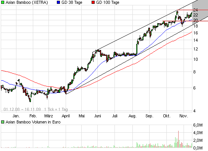The height and width of the screenshot is (151, 208).
Task: Click the volume axis value 2,0M
Action: [198, 140]
